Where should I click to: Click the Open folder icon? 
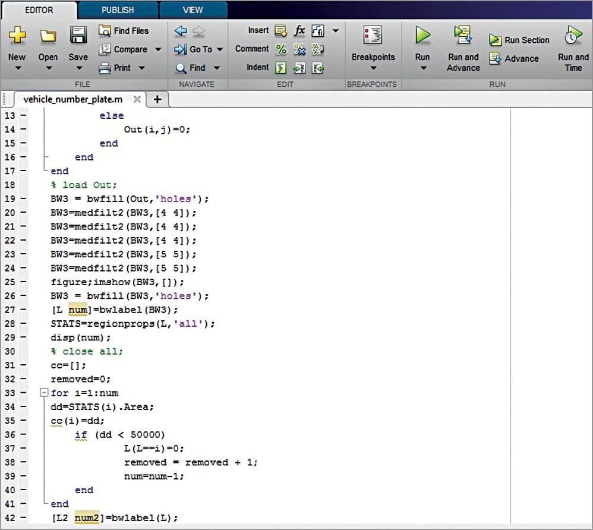click(48, 36)
